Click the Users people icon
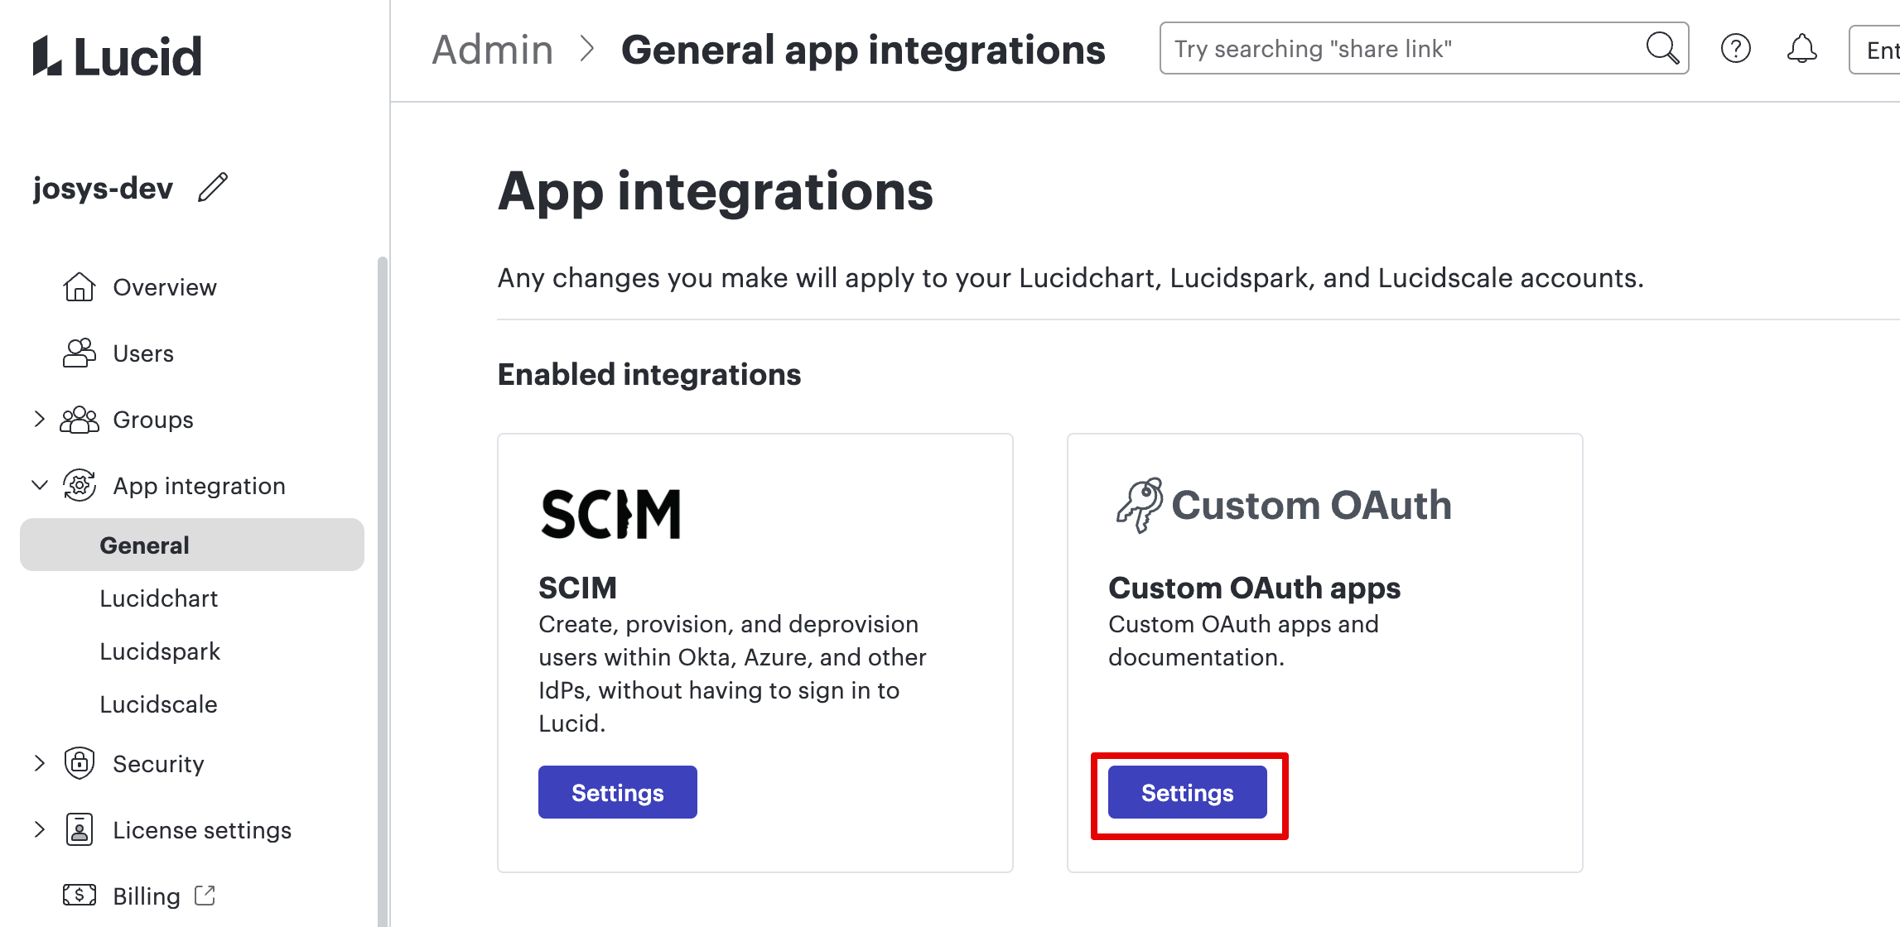Viewport: 1900px width, 927px height. [80, 353]
